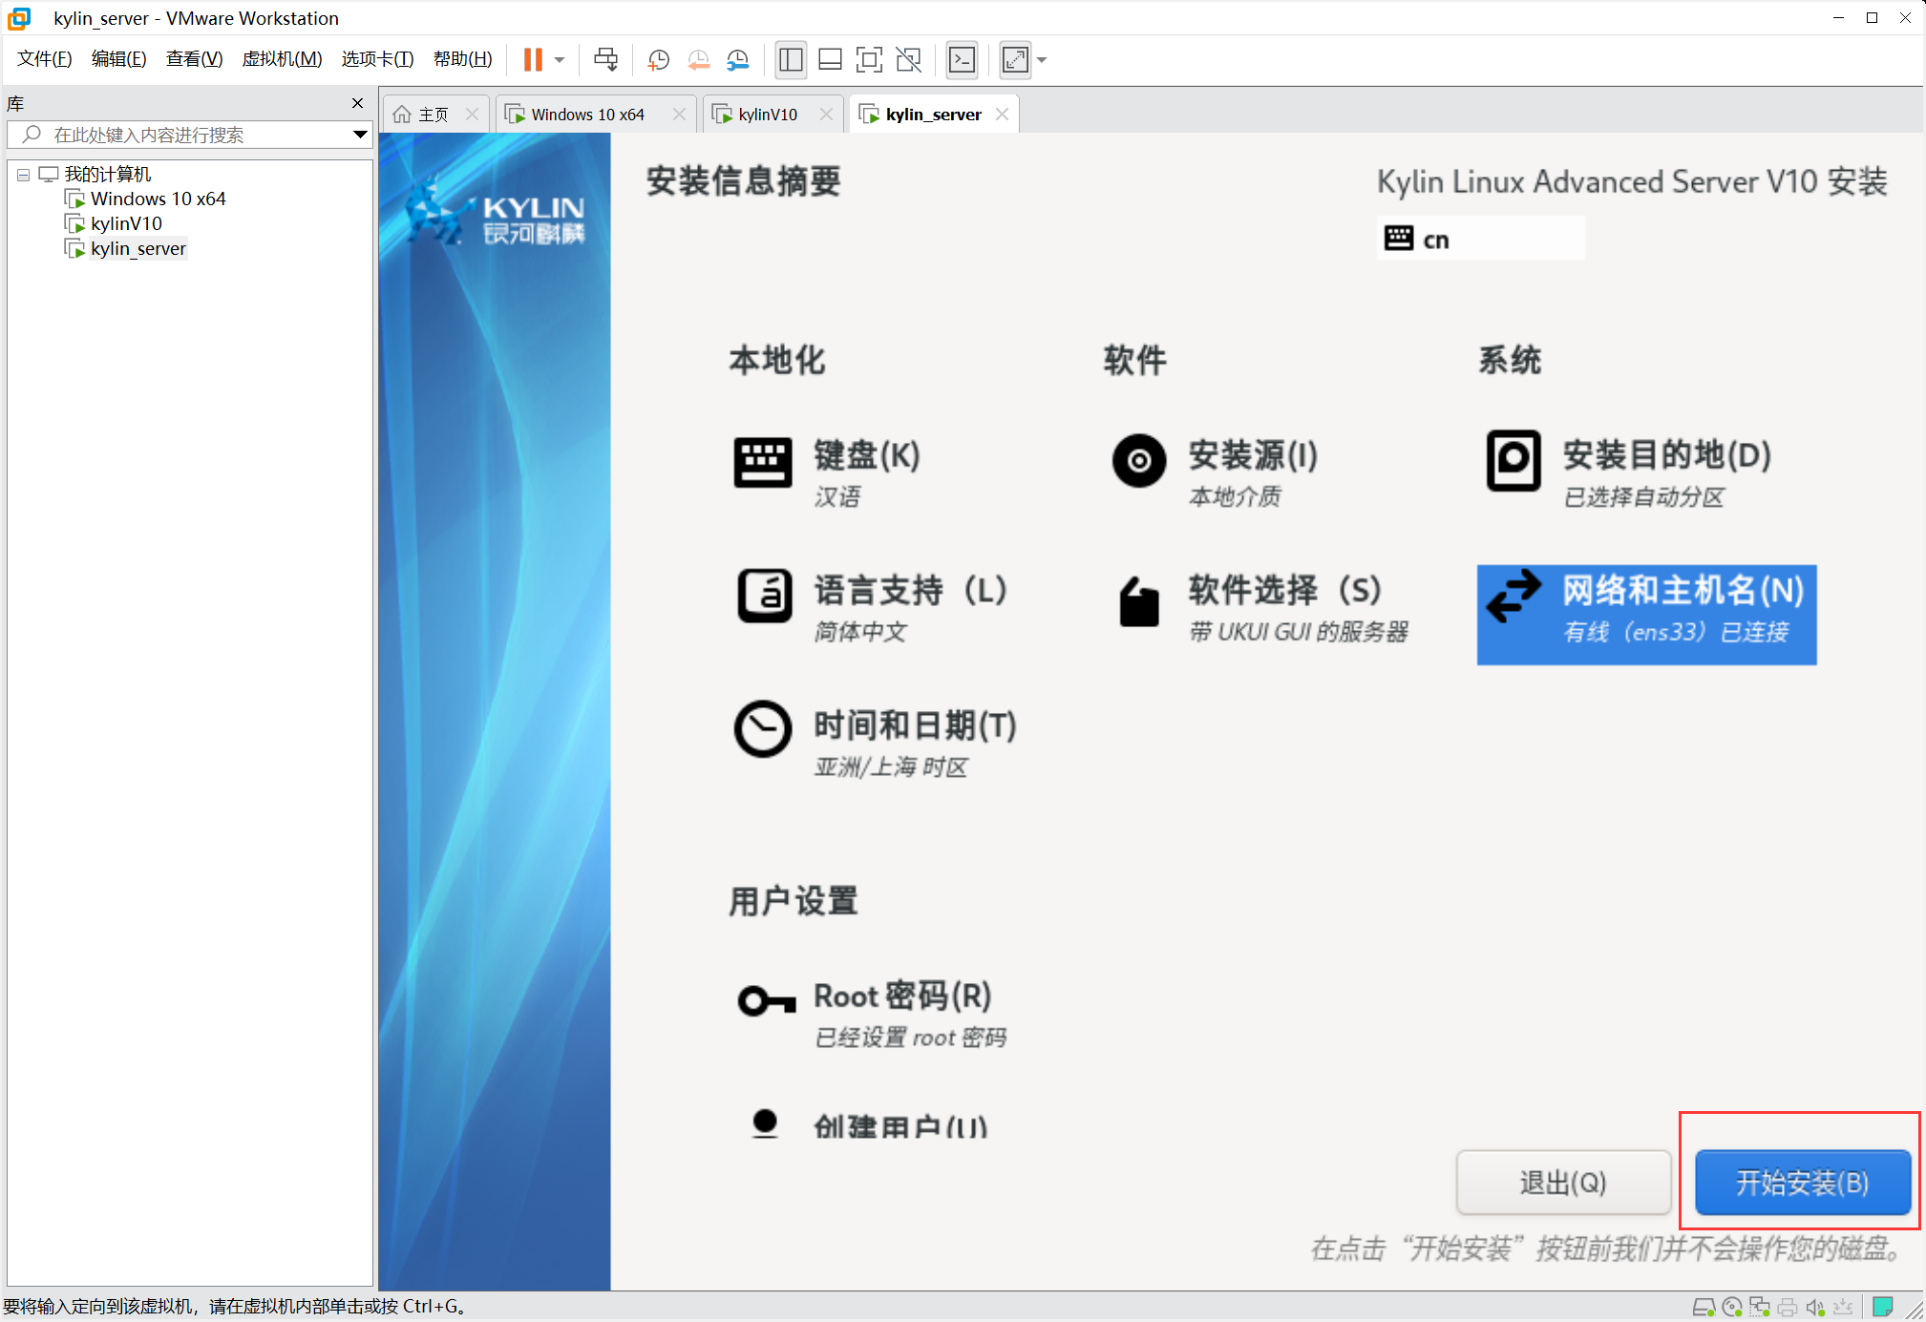This screenshot has height=1322, width=1926.
Task: Close the kylinV10 tab
Action: 826,115
